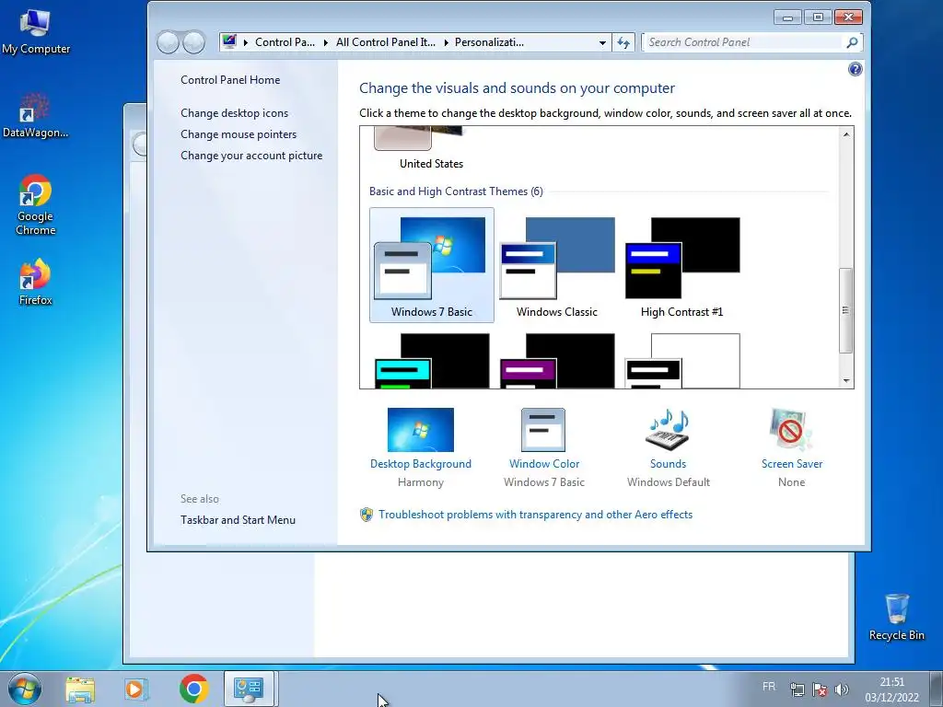Image resolution: width=943 pixels, height=707 pixels.
Task: Open the Recycle Bin
Action: click(x=896, y=617)
